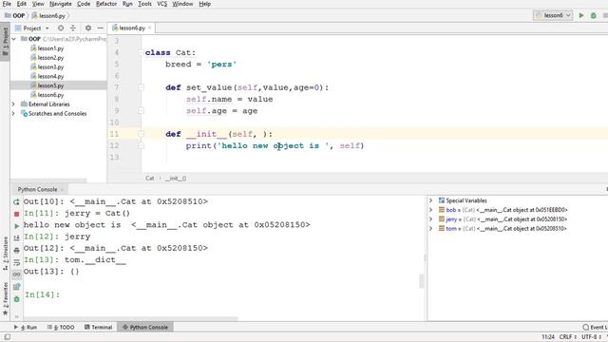The width and height of the screenshot is (608, 342).
Task: Expand the tom variable
Action: coord(430,228)
